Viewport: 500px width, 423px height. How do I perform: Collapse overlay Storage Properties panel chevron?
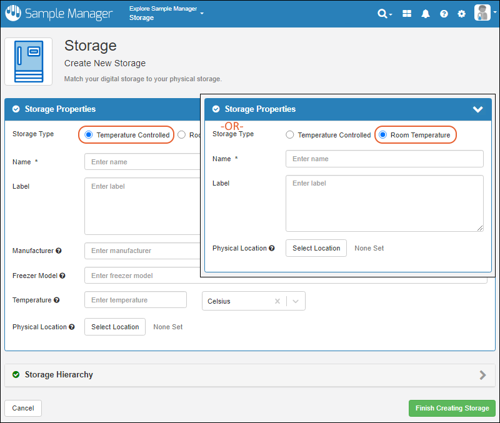tap(478, 109)
